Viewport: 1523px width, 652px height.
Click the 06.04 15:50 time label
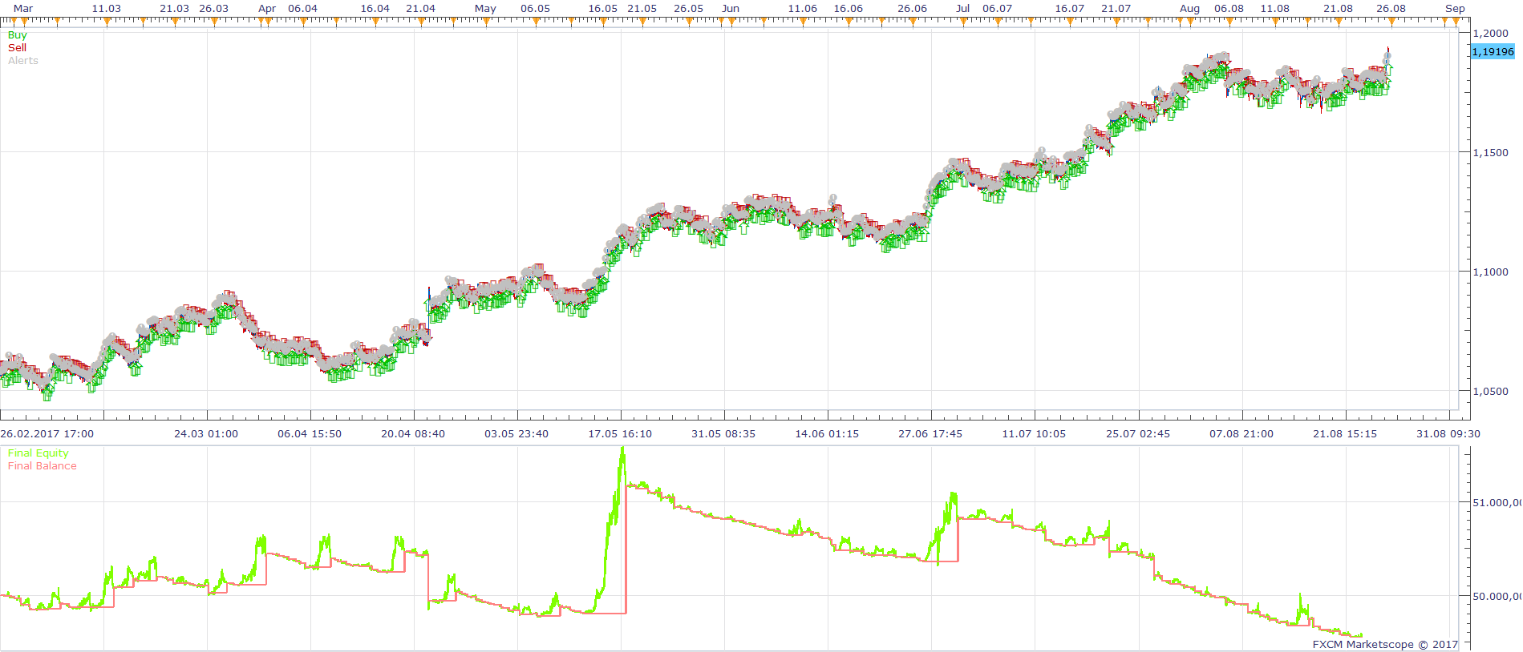coord(310,433)
